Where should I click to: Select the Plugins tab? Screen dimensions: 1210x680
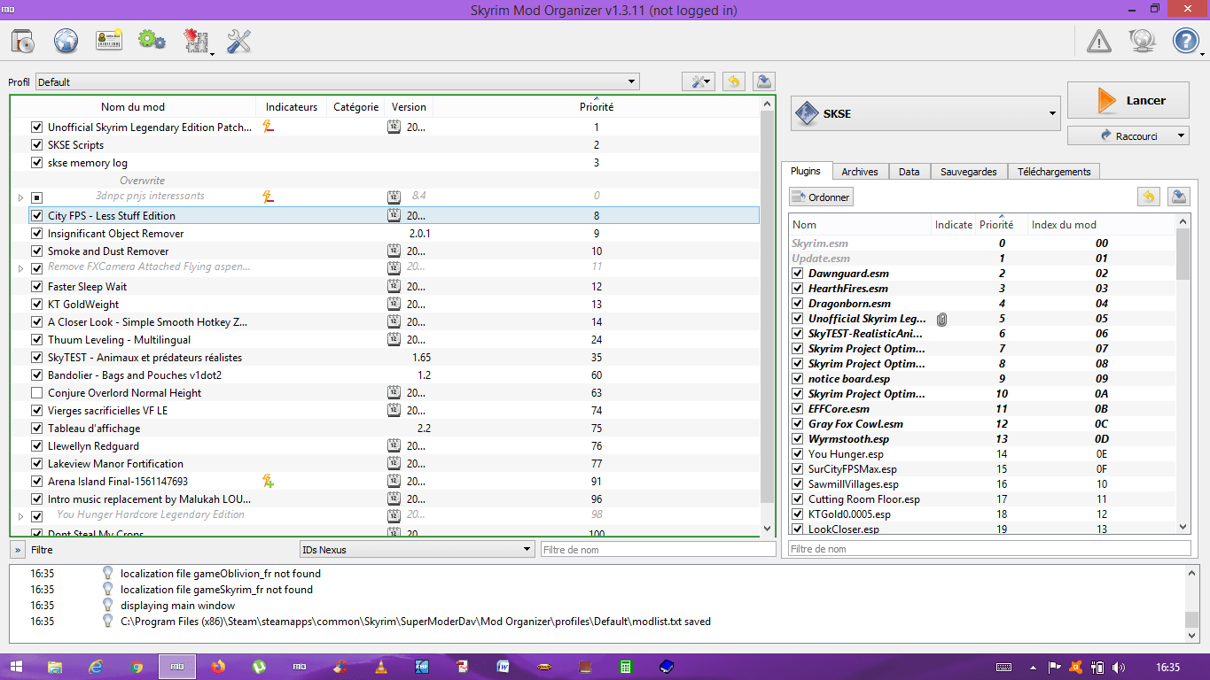(807, 171)
